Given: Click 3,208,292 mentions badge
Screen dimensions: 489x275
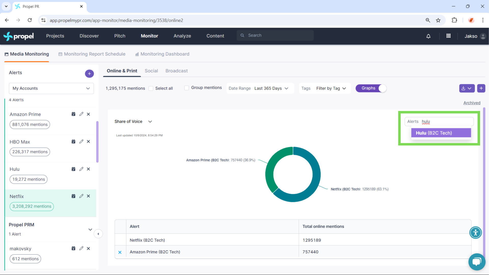Looking at the screenshot, I should point(32,207).
